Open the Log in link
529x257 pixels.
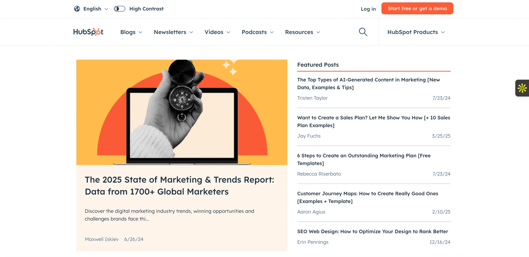368,9
